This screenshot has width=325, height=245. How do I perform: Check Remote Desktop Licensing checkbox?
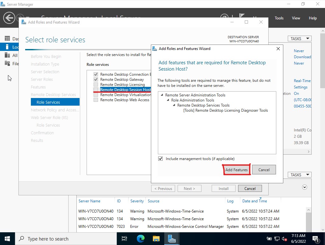click(96, 85)
